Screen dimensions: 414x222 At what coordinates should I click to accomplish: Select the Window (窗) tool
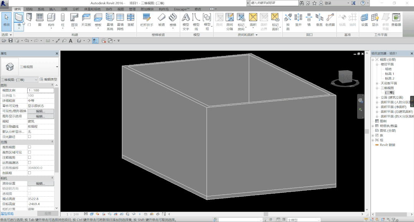(x=40, y=20)
